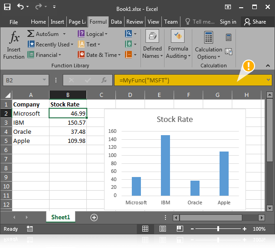Click the formula bar fx icon
This screenshot has width=275, height=248.
point(104,80)
